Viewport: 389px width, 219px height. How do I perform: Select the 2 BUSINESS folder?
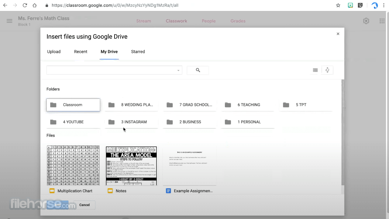tap(190, 122)
